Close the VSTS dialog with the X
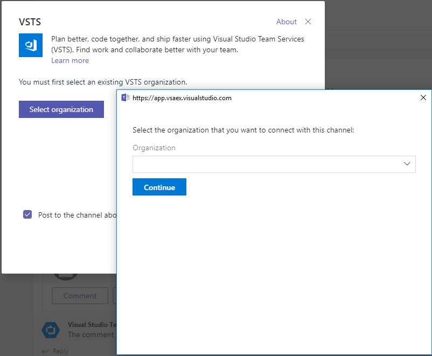 pyautogui.click(x=308, y=22)
